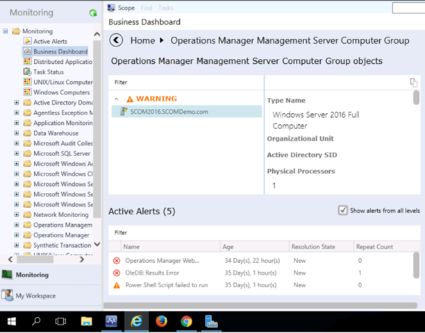Click the UNIX/Linux Computers state icon
This screenshot has width=425, height=333.
pyautogui.click(x=27, y=82)
